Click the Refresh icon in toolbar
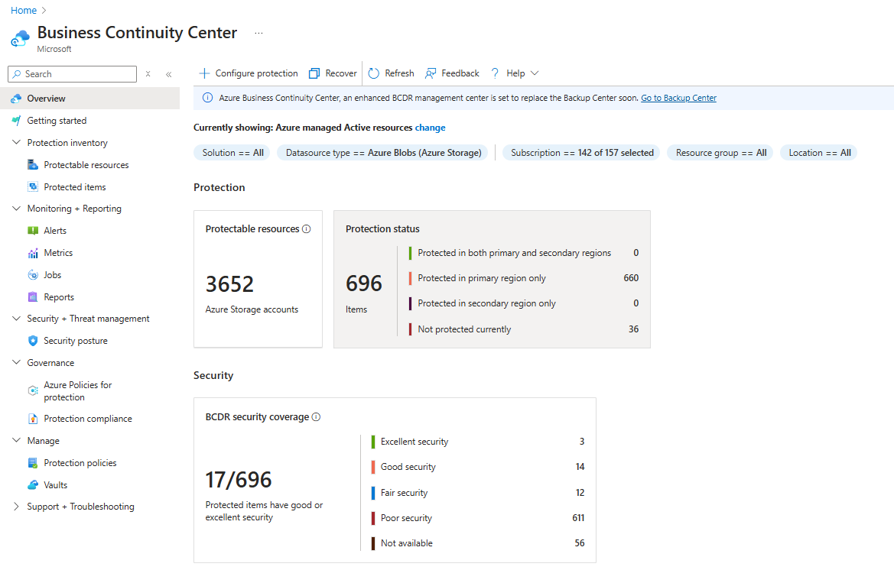The image size is (894, 570). pos(374,73)
